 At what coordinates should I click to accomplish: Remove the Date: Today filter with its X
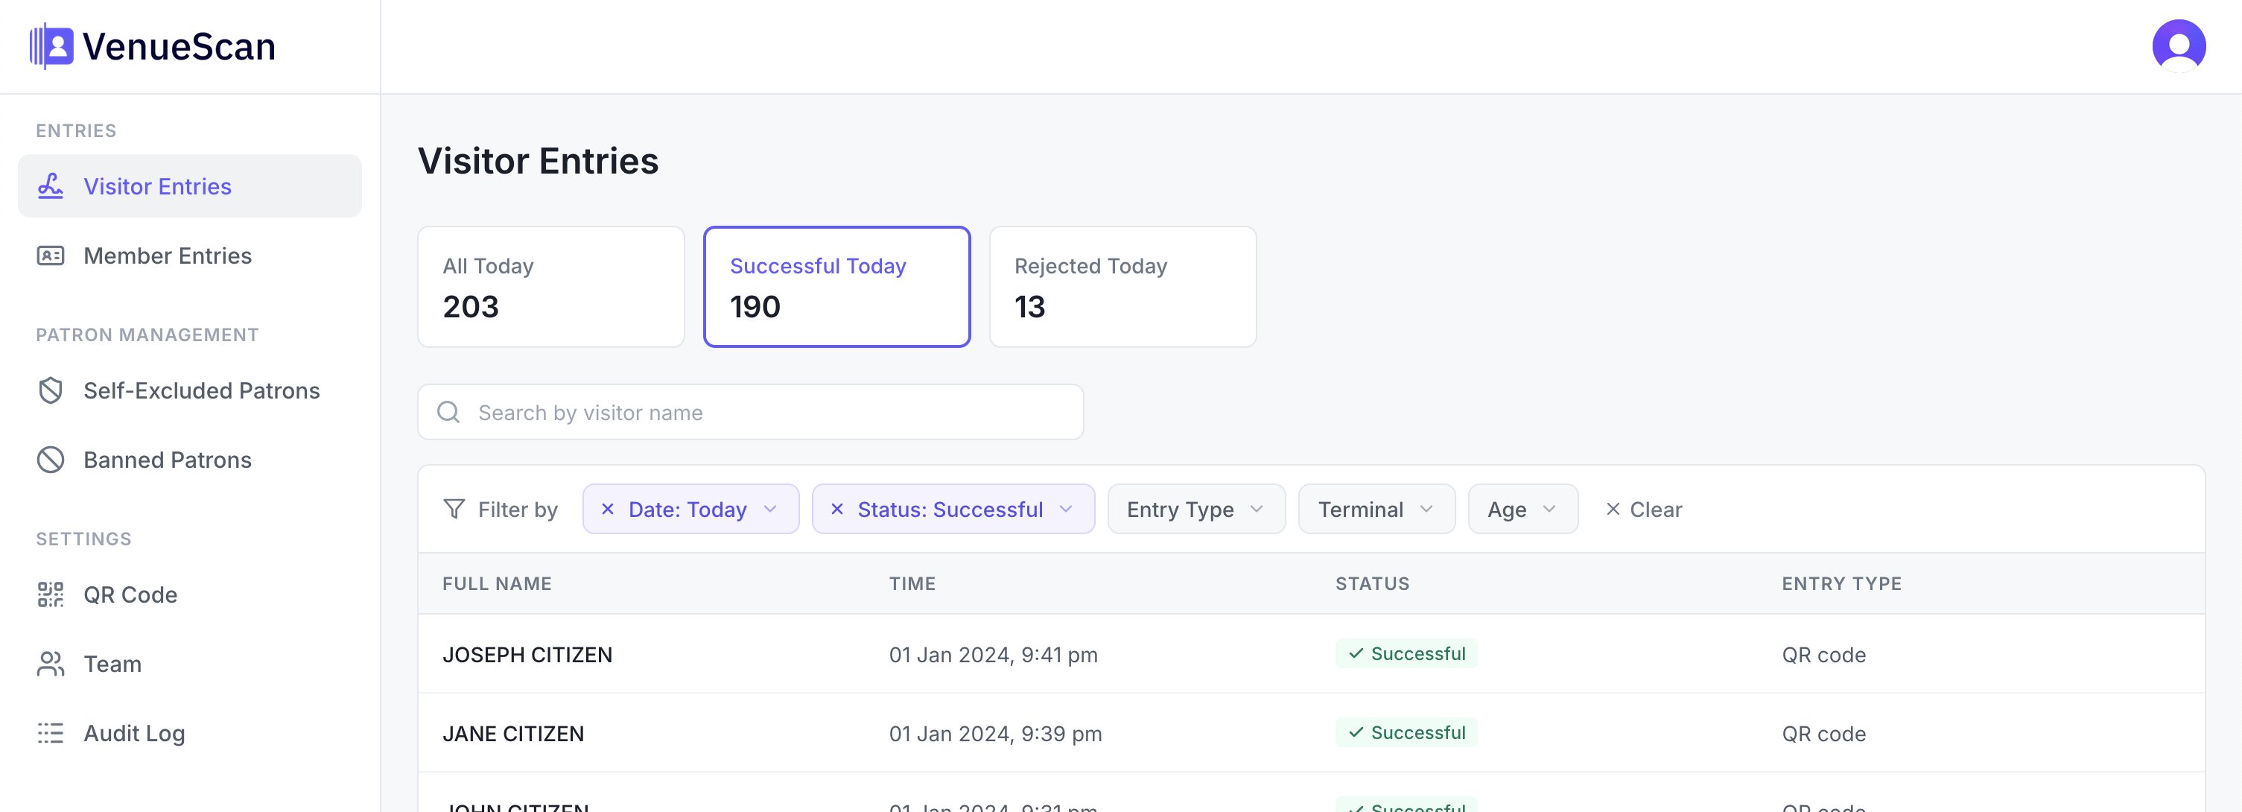tap(608, 509)
